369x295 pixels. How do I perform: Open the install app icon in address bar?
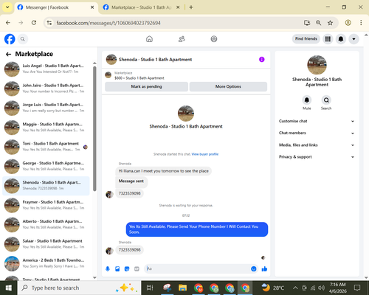click(x=307, y=23)
